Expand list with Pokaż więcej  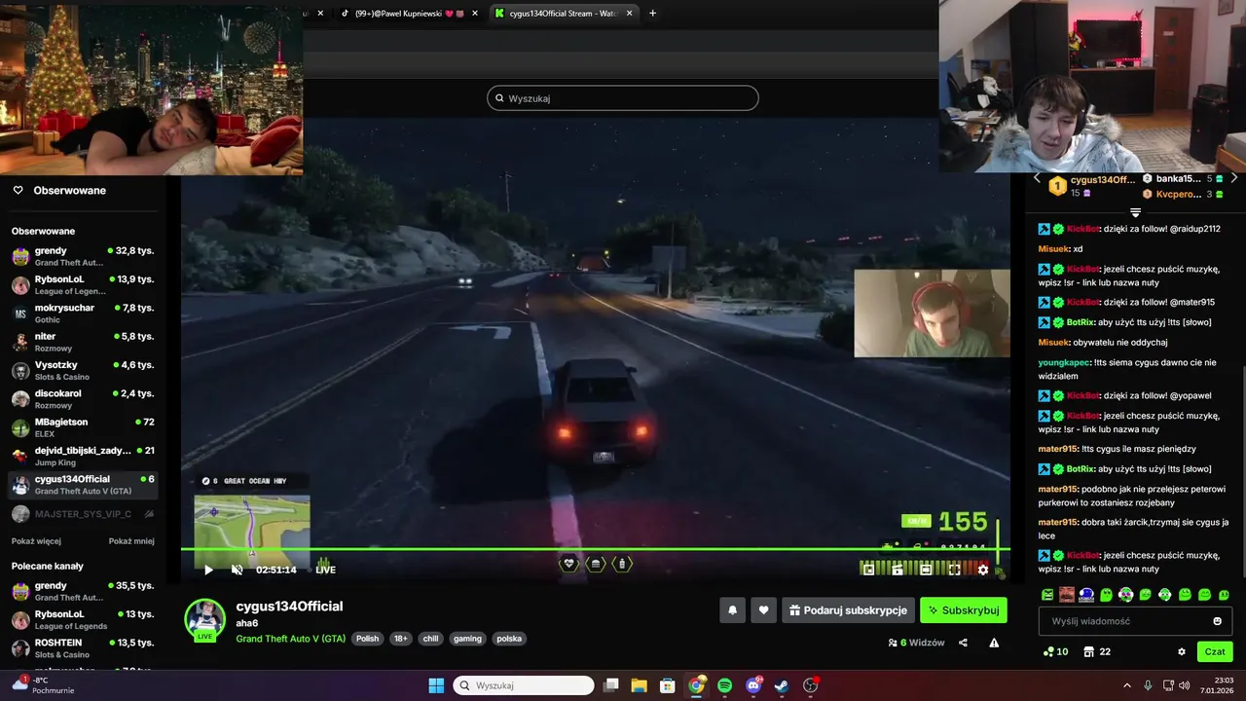(36, 541)
